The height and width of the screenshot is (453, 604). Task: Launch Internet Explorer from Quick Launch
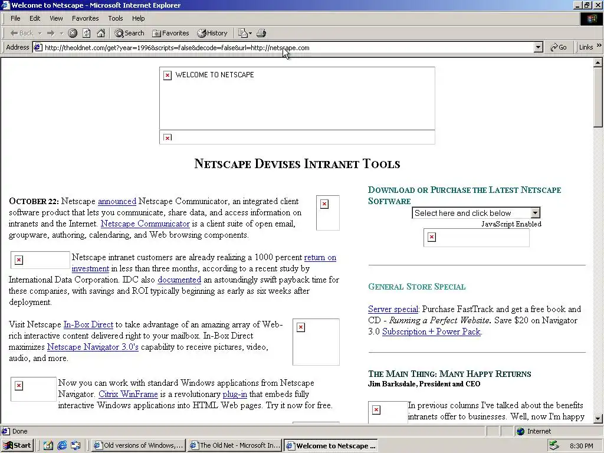pyautogui.click(x=62, y=445)
